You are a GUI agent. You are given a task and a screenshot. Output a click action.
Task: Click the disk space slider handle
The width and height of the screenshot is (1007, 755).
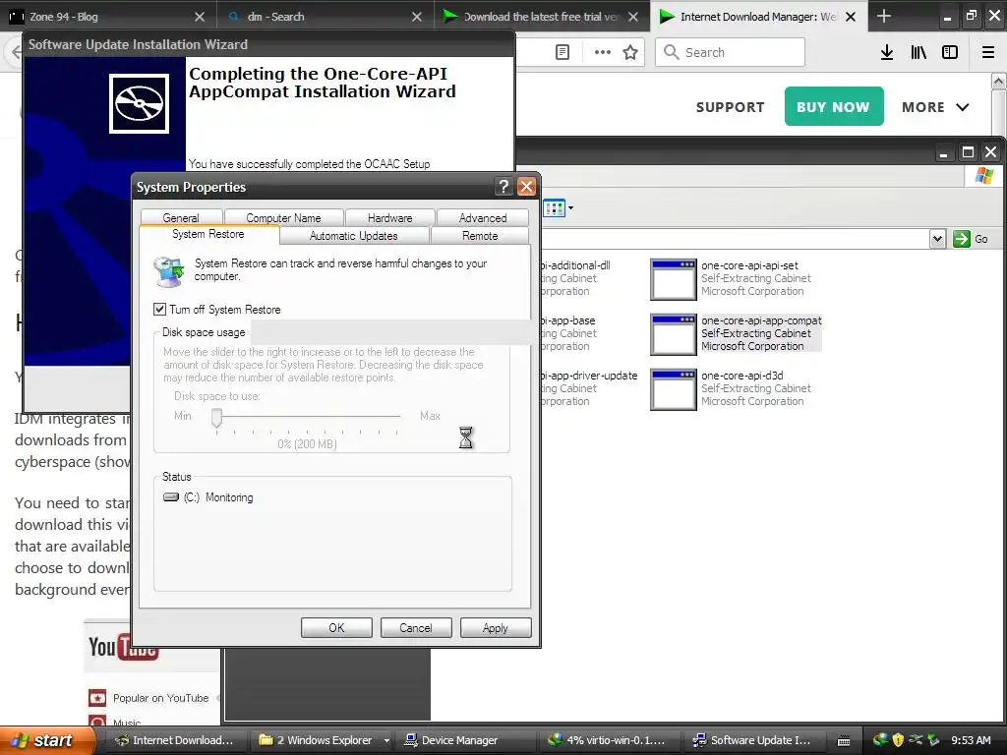point(217,417)
